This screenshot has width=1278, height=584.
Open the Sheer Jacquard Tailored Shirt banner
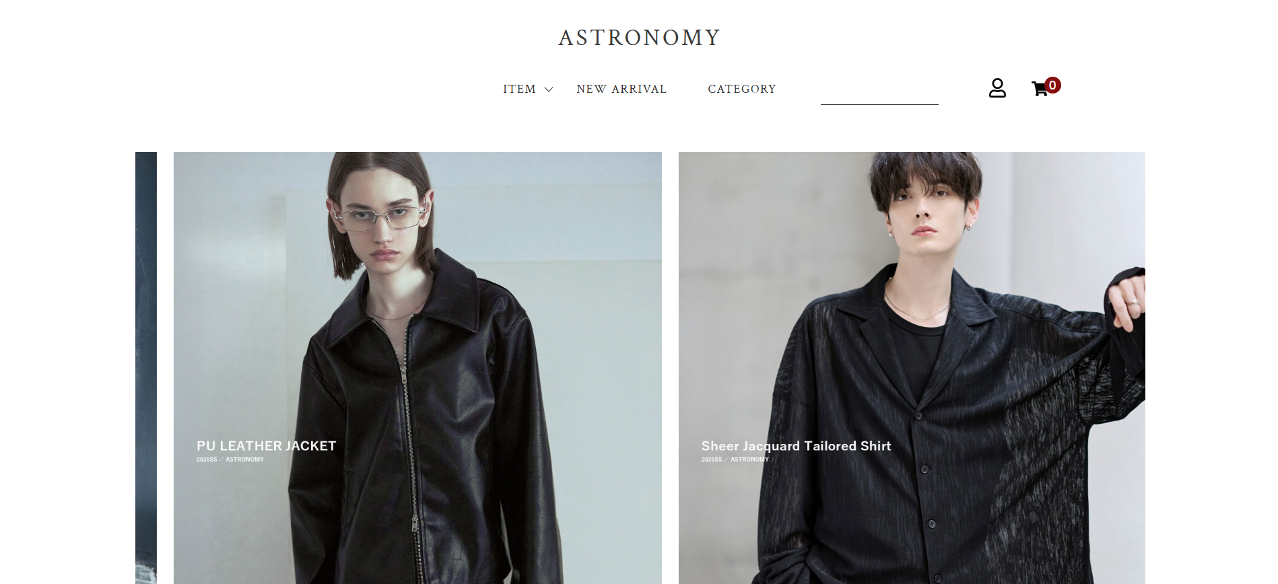pos(912,368)
